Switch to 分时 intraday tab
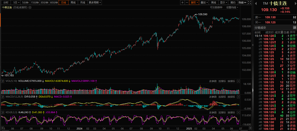Viewport: 297px width, 131px height. click(5, 3)
